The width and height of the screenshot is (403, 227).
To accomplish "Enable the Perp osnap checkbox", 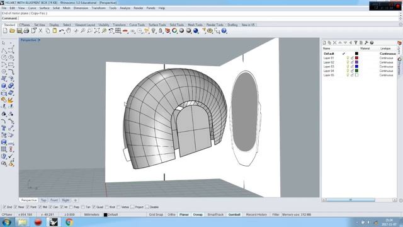I will (x=71, y=207).
